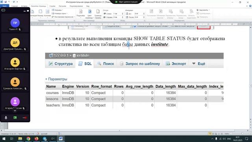
Task: Expand the Номера строк line numbers dropdown
Action: (59, 13)
